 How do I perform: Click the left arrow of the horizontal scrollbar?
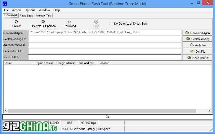pyautogui.click(x=6, y=111)
